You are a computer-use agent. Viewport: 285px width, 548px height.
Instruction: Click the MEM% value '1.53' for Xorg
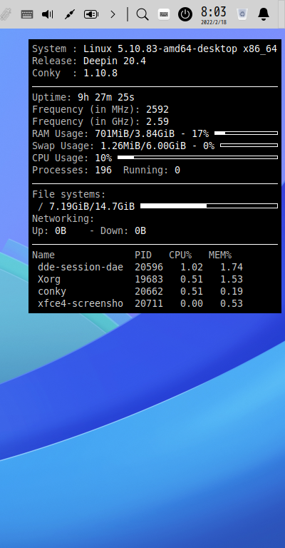pyautogui.click(x=232, y=280)
